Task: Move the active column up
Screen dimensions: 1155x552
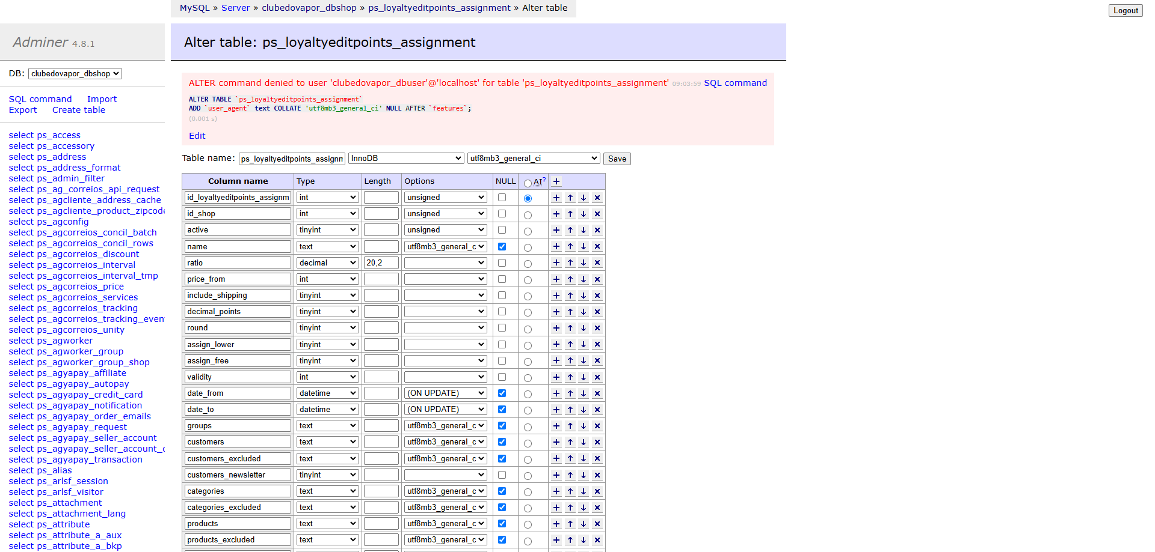Action: click(x=570, y=230)
